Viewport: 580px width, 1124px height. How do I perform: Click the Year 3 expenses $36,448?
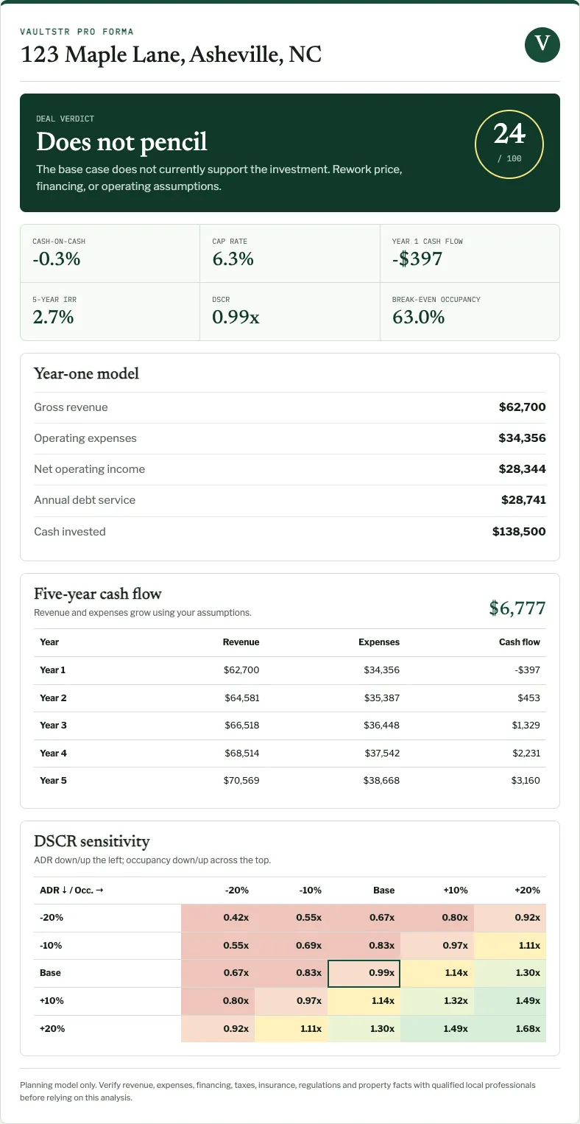[382, 726]
